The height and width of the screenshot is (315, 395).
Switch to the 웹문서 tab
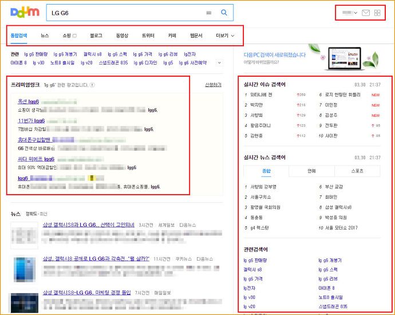196,36
